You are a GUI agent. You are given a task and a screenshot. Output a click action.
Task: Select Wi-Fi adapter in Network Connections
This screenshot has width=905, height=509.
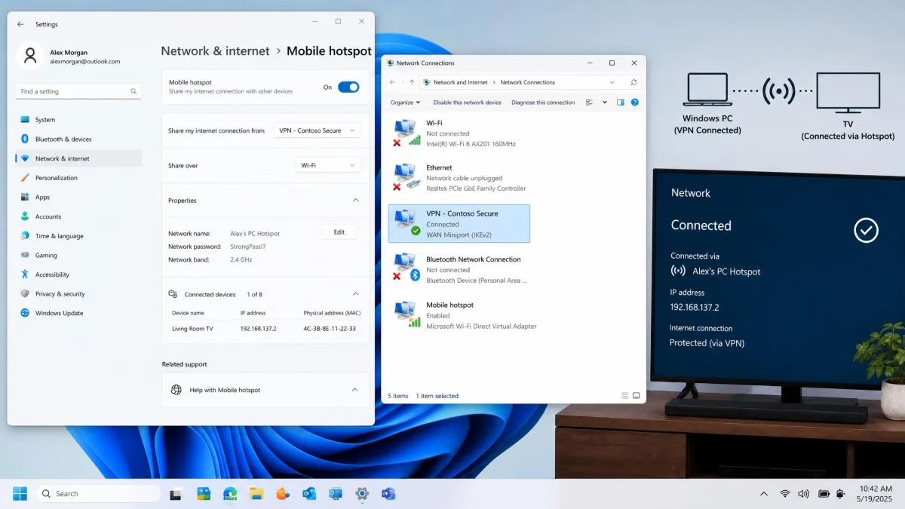pyautogui.click(x=459, y=133)
